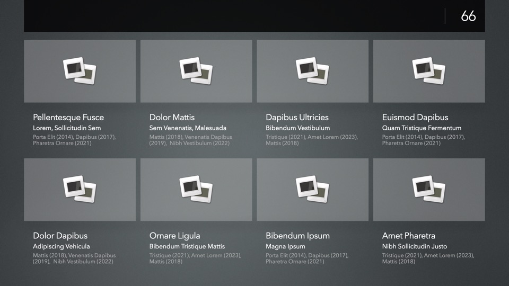
Task: Select the gray description text under "Bibendum Vestibulum"
Action: point(311,140)
